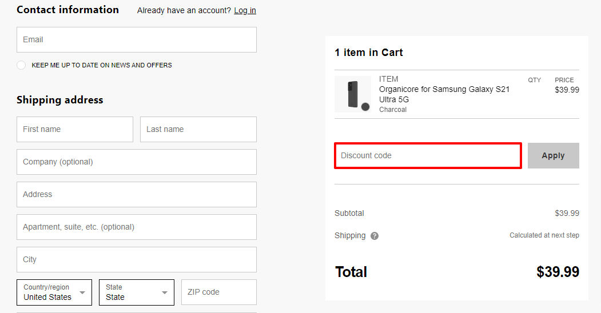
Task: Select the Last name field
Action: pos(198,129)
